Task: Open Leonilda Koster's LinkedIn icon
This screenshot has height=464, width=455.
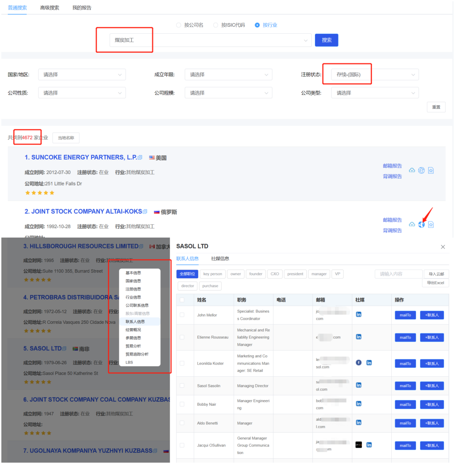Action: tap(369, 363)
